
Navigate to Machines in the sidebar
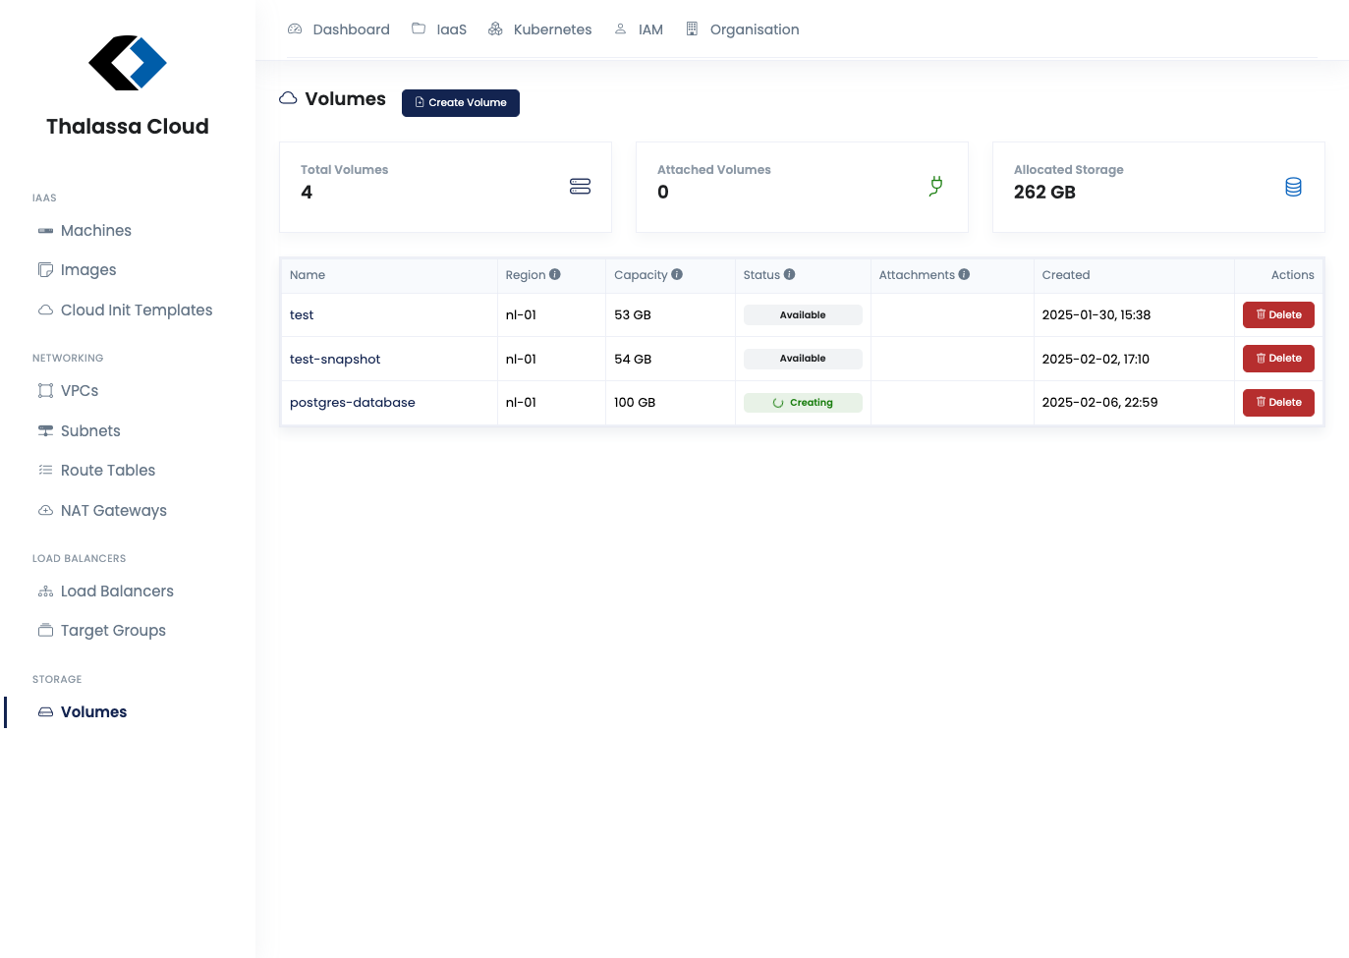(x=95, y=231)
